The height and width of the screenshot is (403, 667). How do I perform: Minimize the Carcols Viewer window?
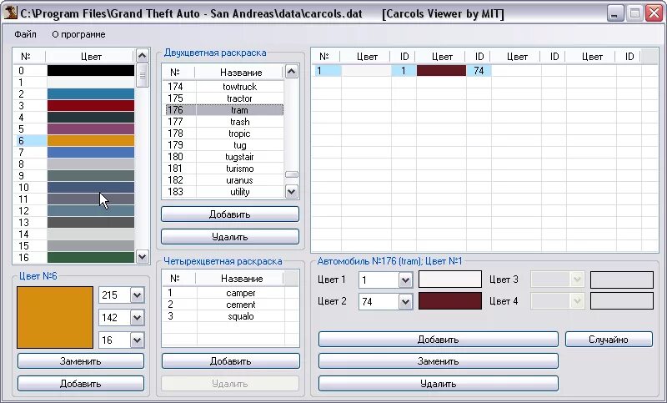(614, 13)
